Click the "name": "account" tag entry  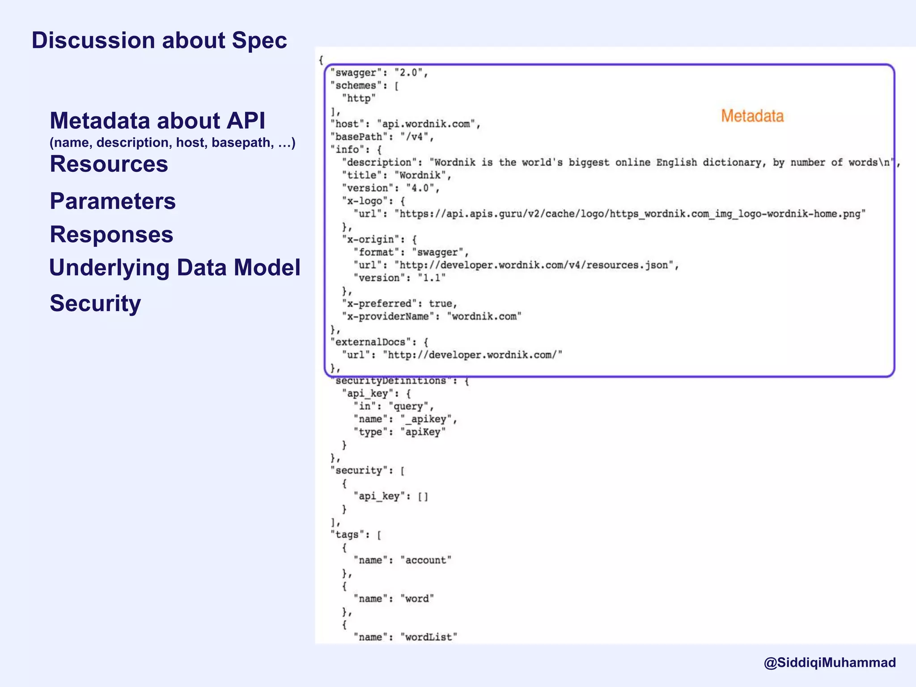402,560
